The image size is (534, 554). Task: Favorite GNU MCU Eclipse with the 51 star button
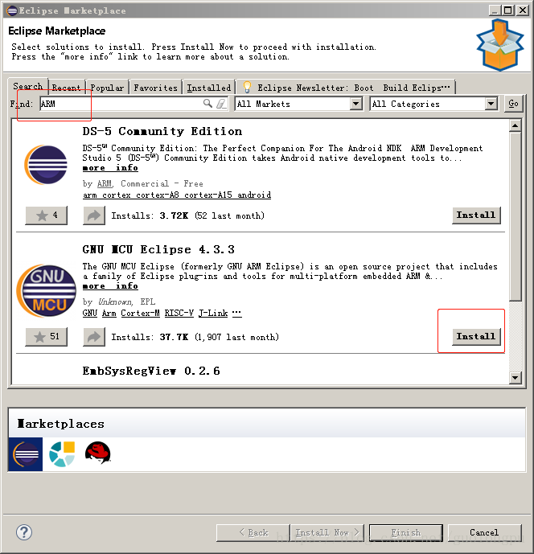[47, 337]
